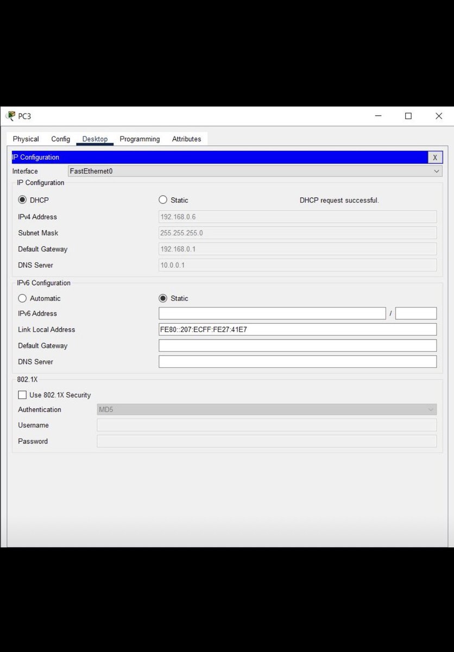Minimize the PC3 window

point(379,116)
